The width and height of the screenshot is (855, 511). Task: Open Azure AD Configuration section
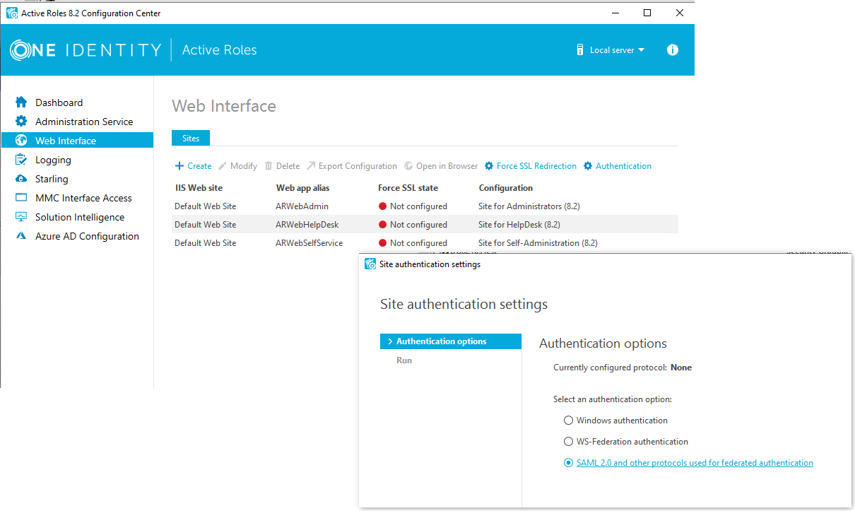point(87,236)
